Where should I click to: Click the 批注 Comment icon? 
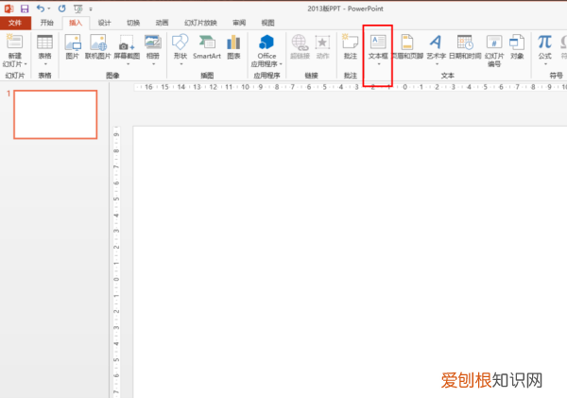tap(350, 42)
